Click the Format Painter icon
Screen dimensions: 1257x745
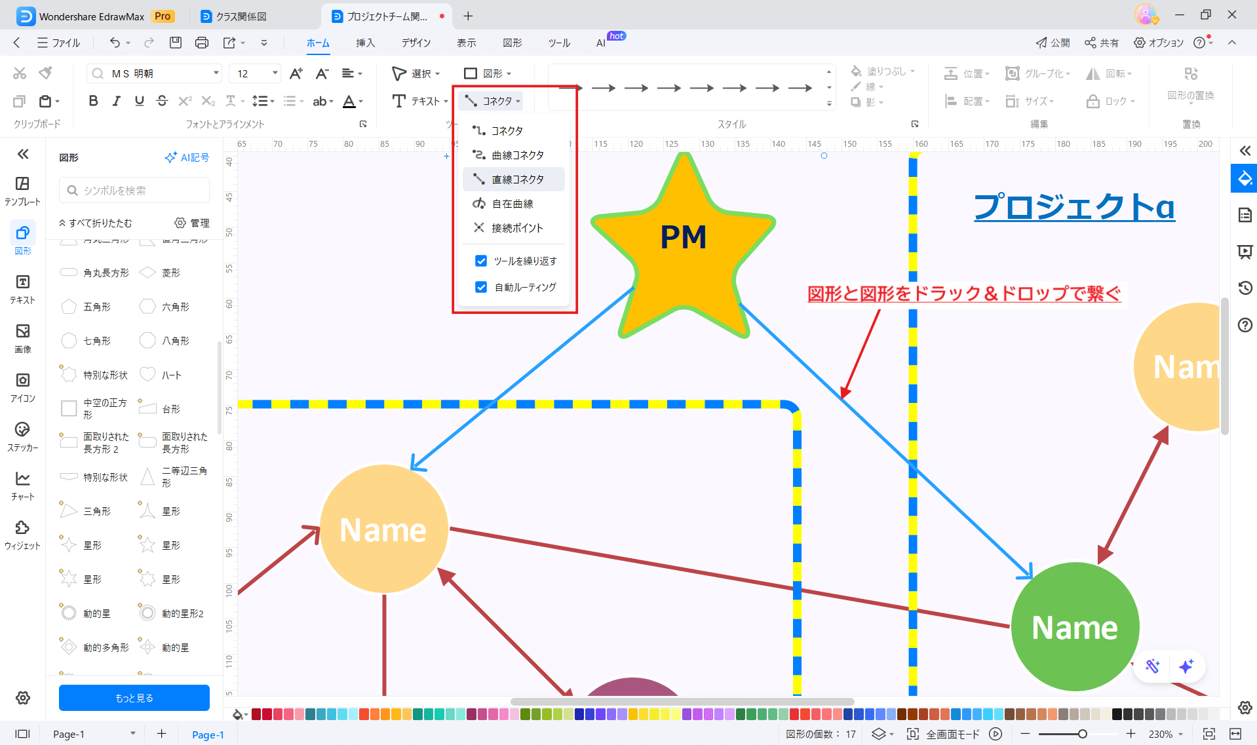click(x=45, y=73)
